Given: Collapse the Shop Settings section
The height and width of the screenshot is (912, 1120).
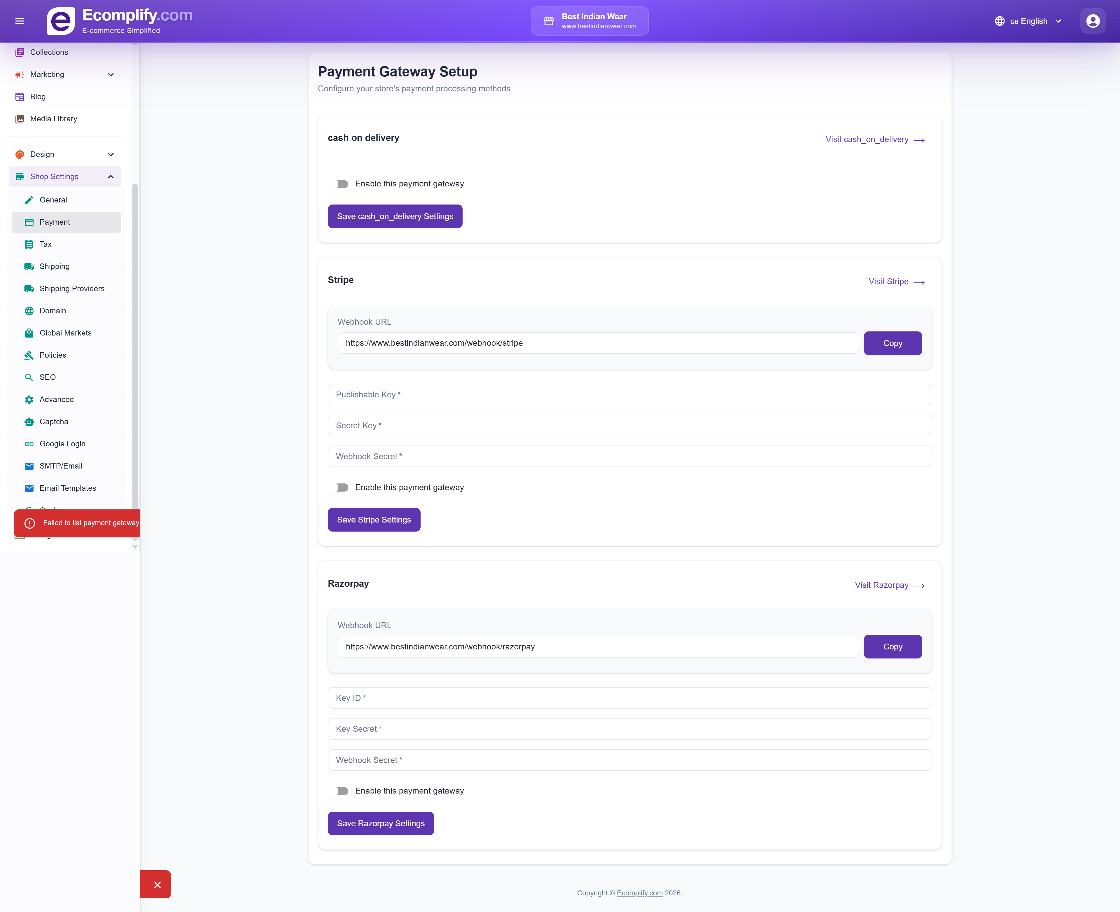Looking at the screenshot, I should tap(110, 177).
